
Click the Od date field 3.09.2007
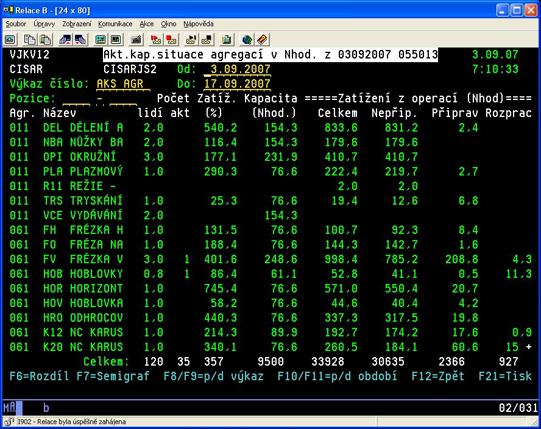coord(237,69)
